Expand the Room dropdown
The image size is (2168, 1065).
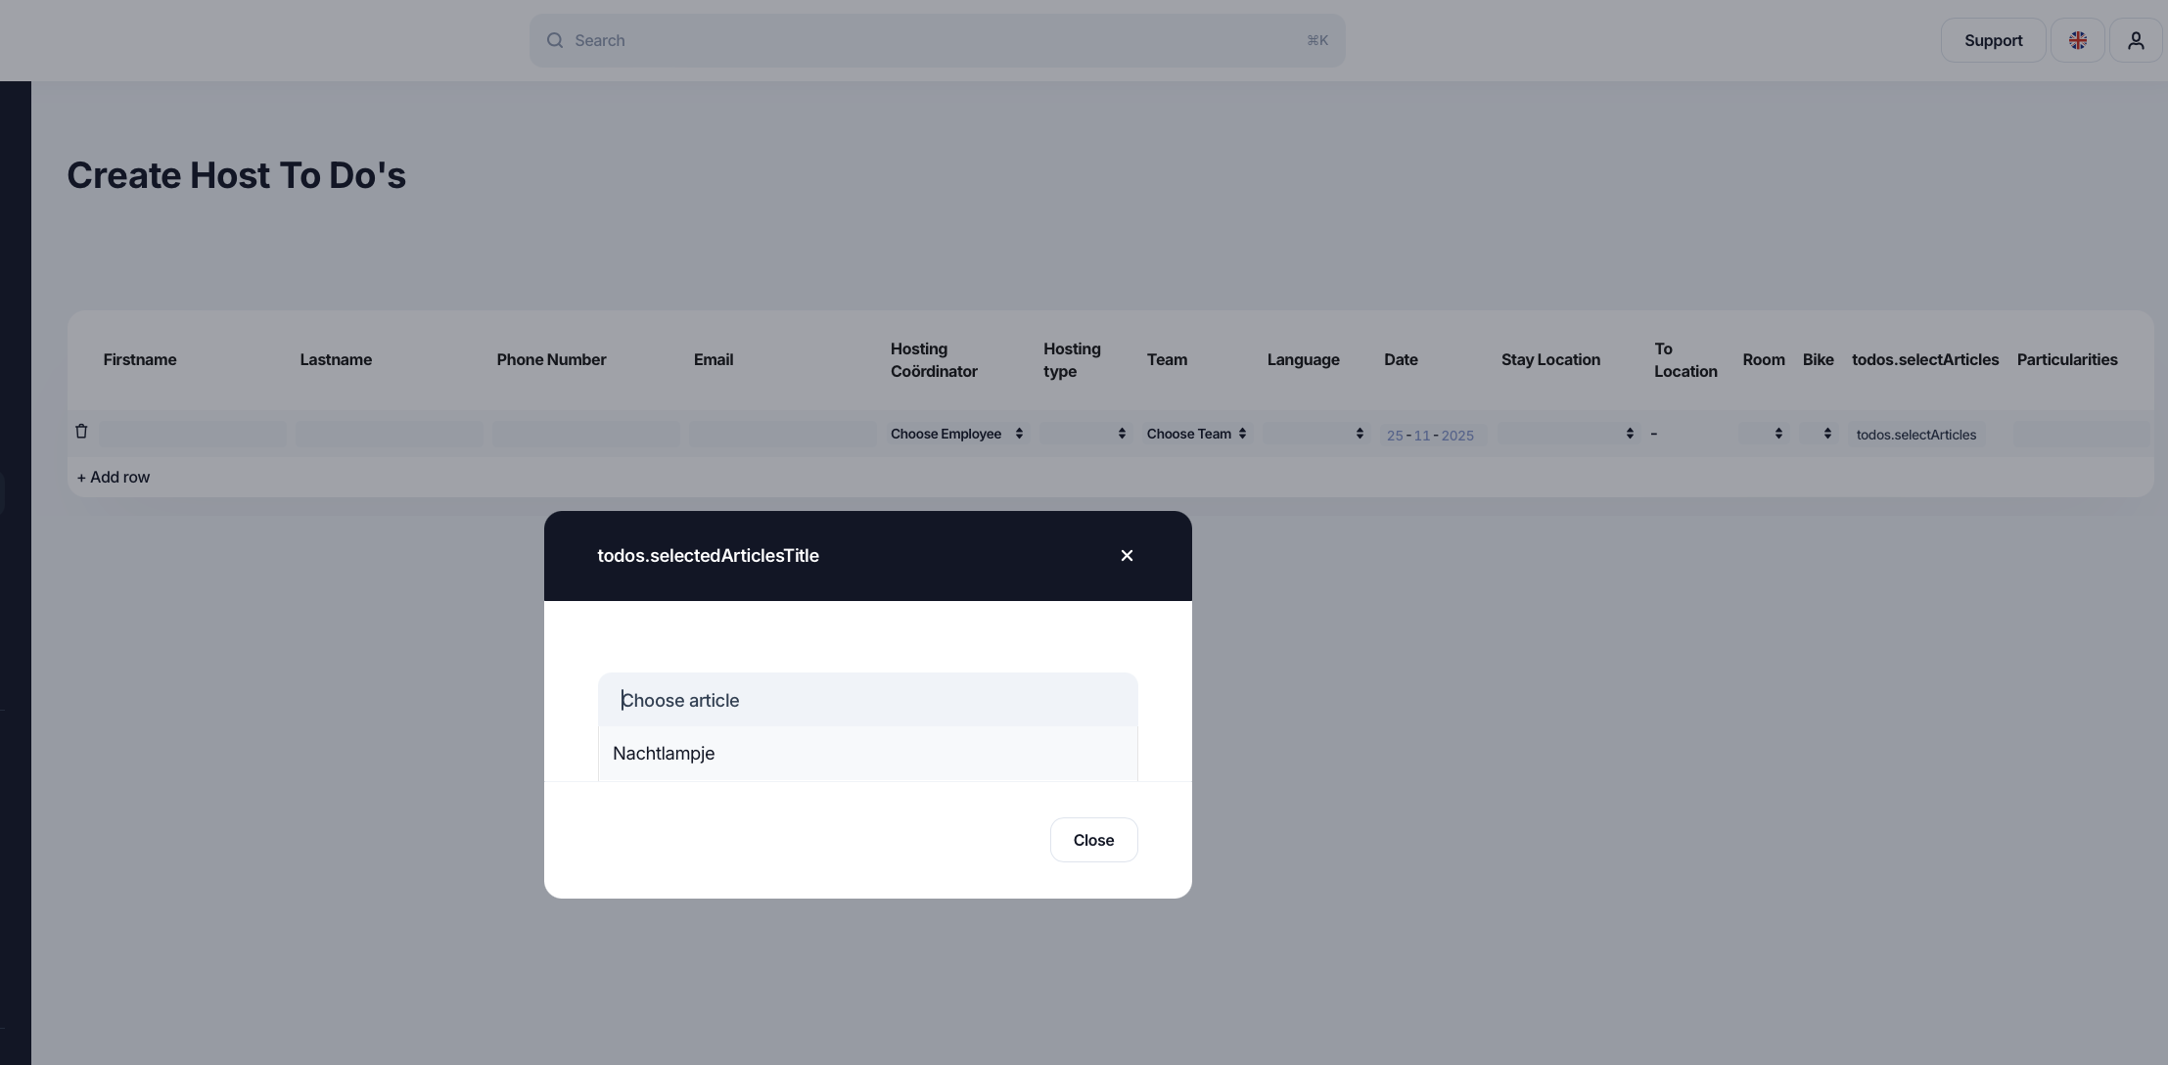pos(1763,434)
